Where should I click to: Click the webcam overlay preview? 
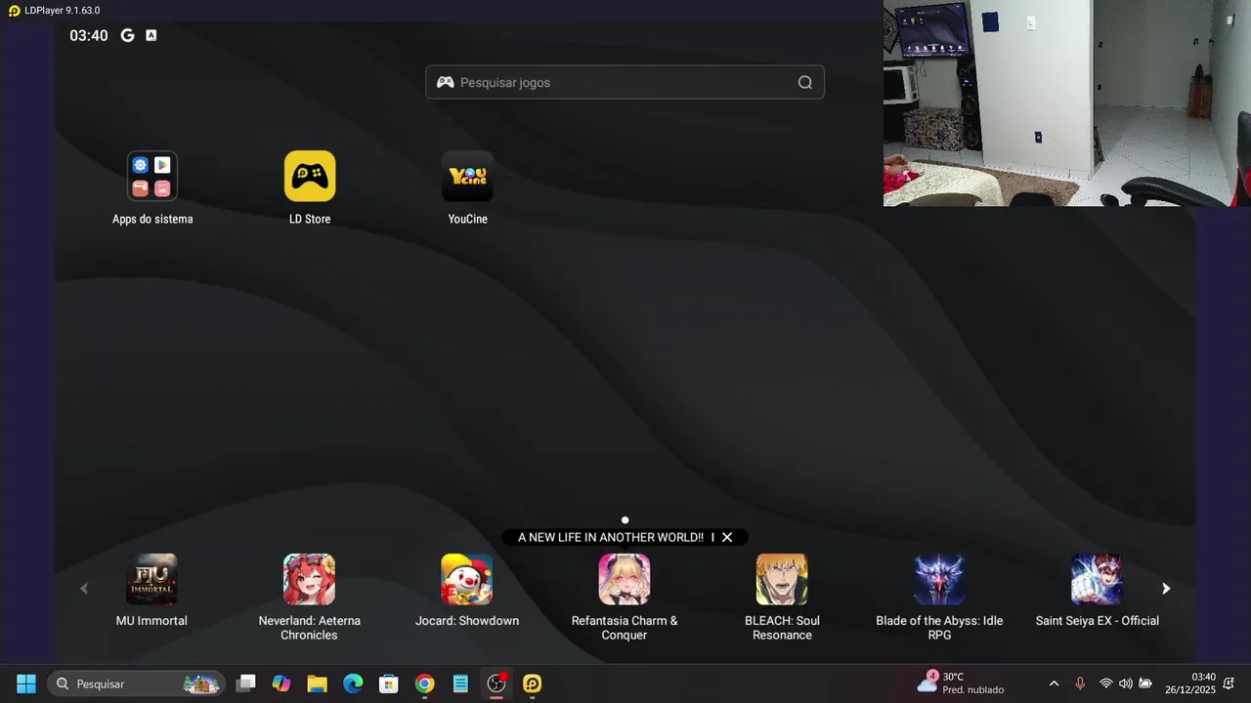1067,103
